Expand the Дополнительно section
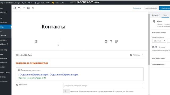 tap(160, 64)
